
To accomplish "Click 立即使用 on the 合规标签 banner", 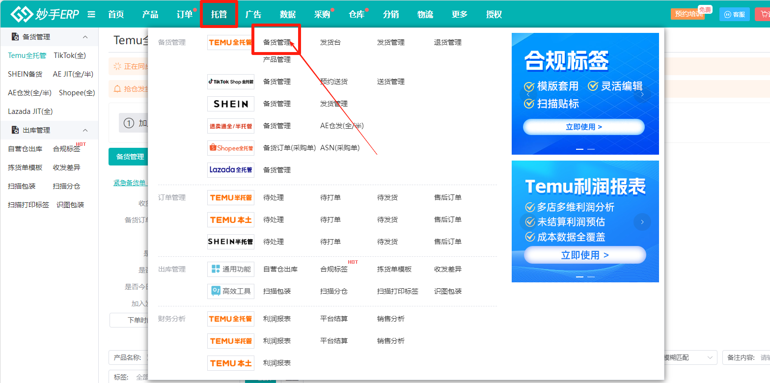I will 583,127.
